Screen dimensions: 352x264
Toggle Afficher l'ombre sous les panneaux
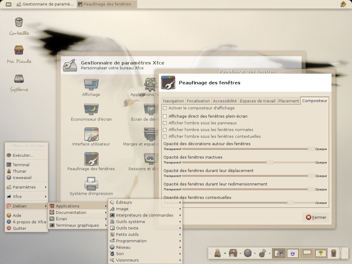[165, 123]
